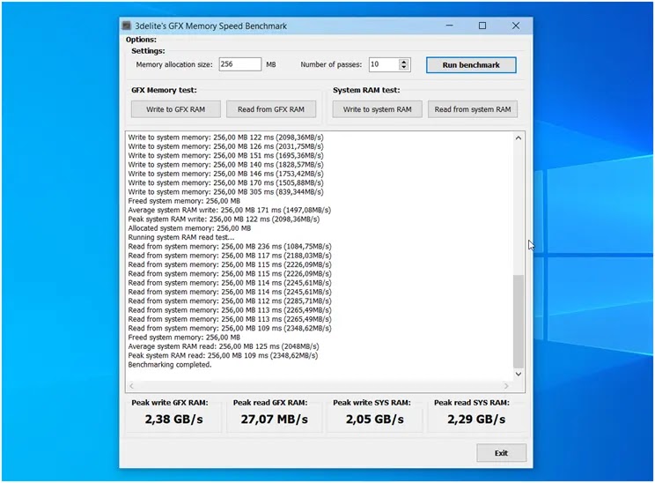Close the benchmark window
Image resolution: width=655 pixels, height=483 pixels.
coord(516,26)
